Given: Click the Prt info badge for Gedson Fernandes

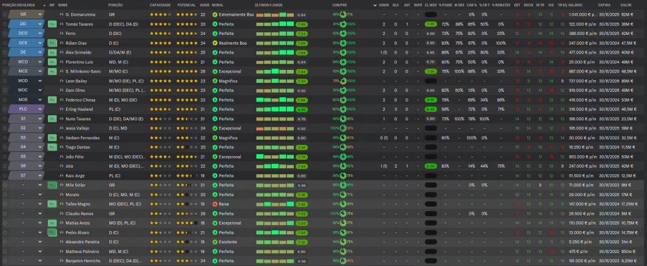Looking at the screenshot, I should tap(52, 138).
